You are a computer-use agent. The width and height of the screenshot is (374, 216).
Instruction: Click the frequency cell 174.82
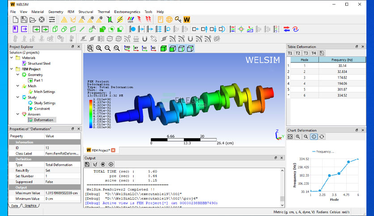[x=342, y=78]
